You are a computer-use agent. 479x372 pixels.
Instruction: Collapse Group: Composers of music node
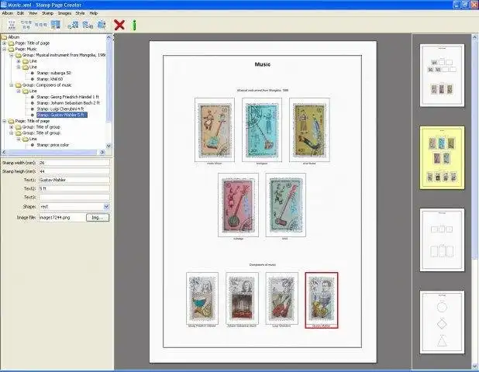[x=12, y=85]
